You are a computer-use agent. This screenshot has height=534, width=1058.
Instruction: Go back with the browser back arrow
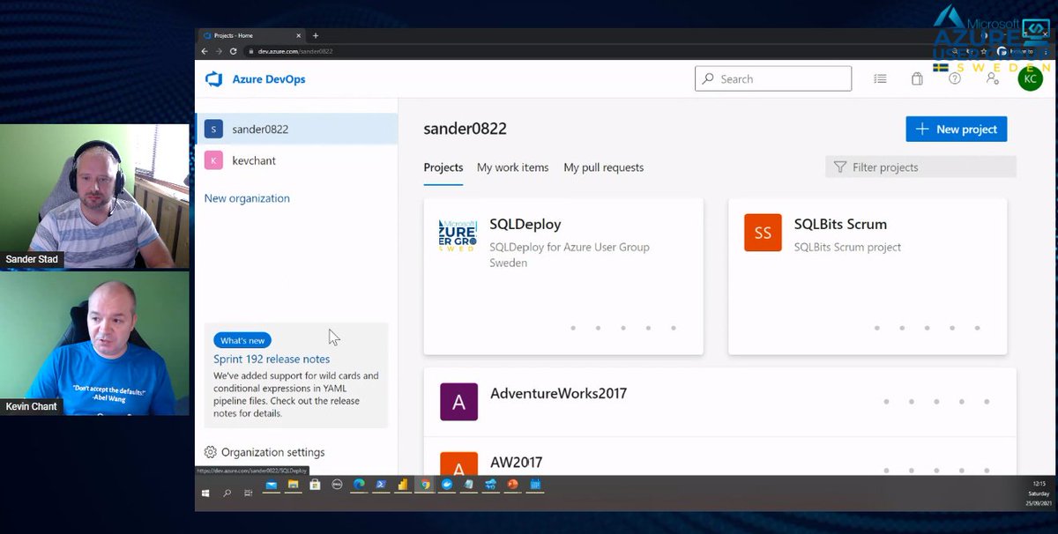(x=205, y=51)
